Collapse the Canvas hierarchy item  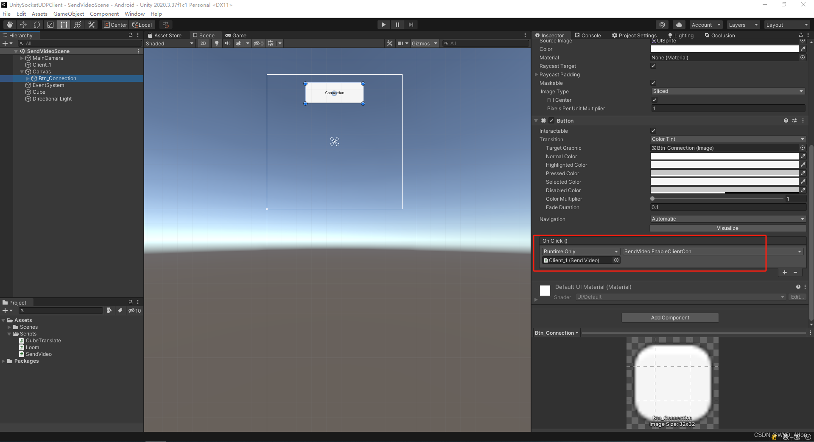(x=22, y=71)
